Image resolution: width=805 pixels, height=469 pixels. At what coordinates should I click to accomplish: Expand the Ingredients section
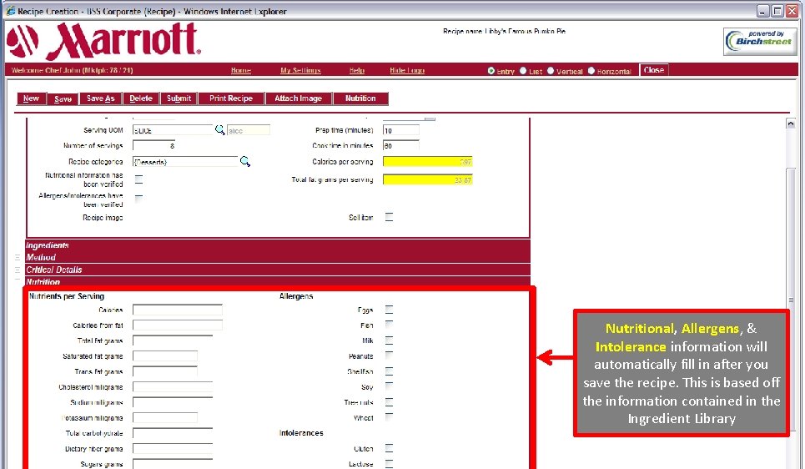click(277, 245)
